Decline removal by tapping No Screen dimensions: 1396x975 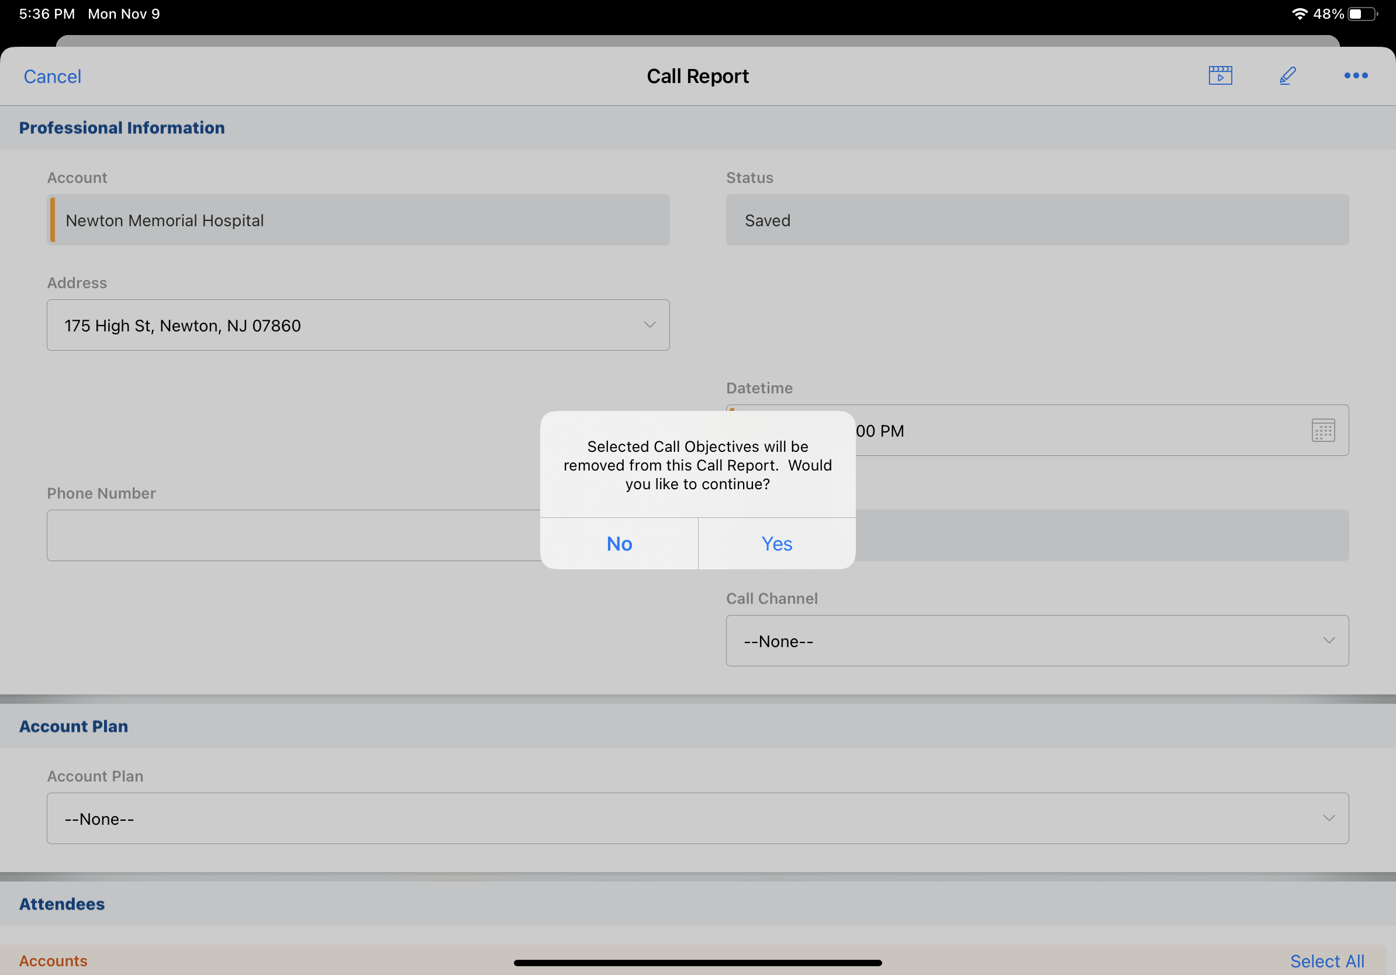pyautogui.click(x=619, y=544)
